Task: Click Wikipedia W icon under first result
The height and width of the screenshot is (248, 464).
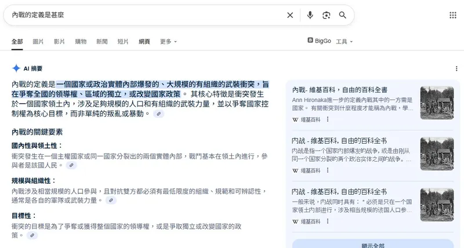Action: coord(295,120)
